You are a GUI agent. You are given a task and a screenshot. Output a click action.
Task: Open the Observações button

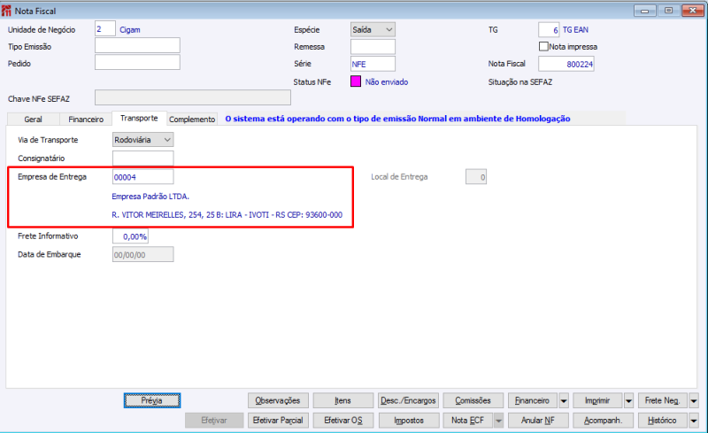[x=278, y=400]
